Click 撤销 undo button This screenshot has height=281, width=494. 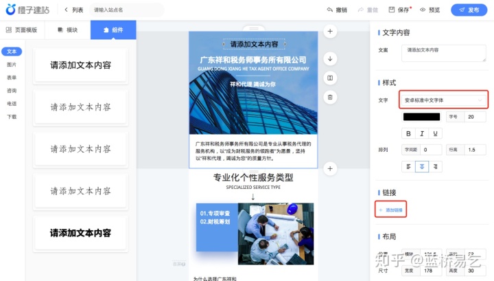tap(337, 10)
